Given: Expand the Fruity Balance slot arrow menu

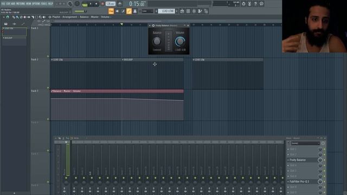Looking at the screenshot, I should pyautogui.click(x=288, y=160).
